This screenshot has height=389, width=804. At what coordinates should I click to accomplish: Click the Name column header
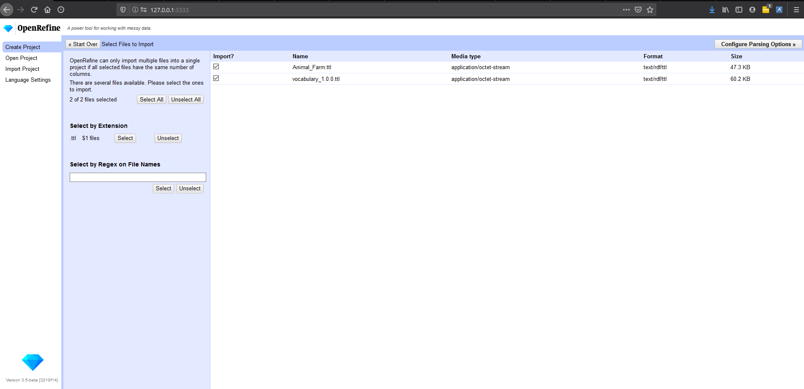pyautogui.click(x=300, y=56)
